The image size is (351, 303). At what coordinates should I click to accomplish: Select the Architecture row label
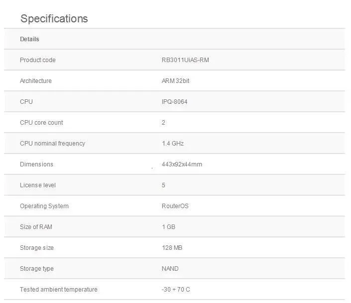[36, 81]
